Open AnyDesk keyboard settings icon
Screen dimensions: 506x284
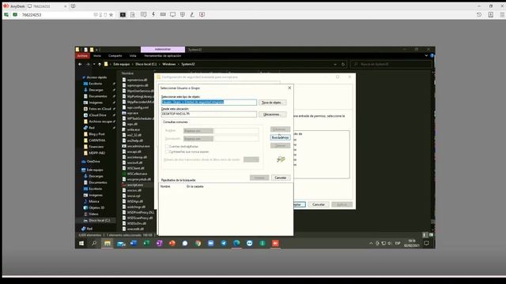[163, 14]
